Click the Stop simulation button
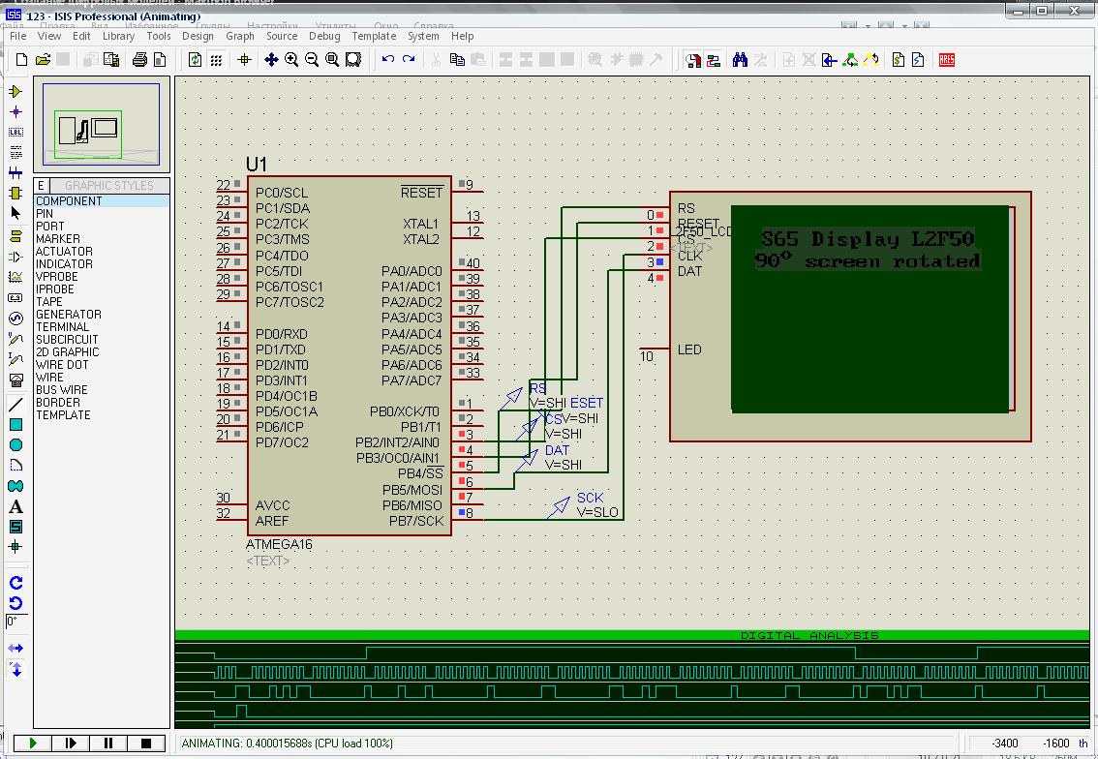Screen dimensions: 1098x759 (x=145, y=743)
